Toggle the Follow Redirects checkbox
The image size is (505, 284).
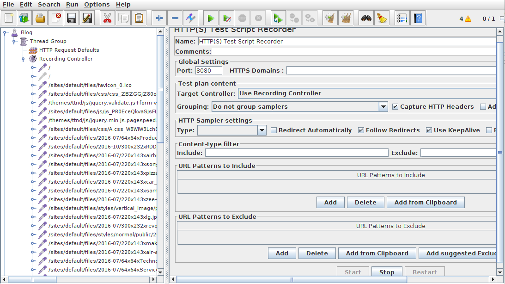pos(361,130)
